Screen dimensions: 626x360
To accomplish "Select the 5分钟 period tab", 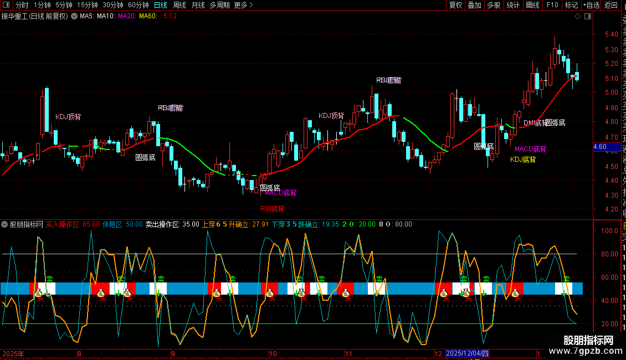I will (x=64, y=5).
